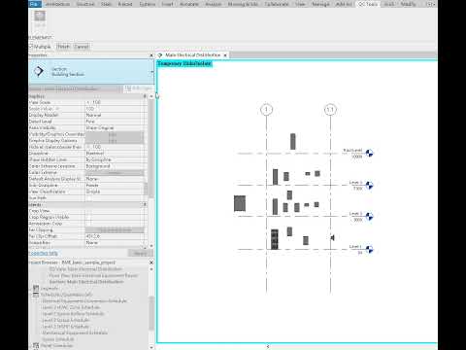Viewport: 466px width, 350px height.
Task: Collapse the Schedules/Quantities node
Action: pyautogui.click(x=30, y=295)
